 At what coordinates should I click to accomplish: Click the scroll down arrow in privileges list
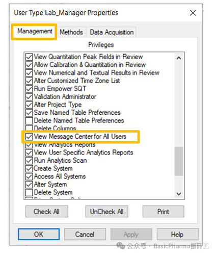pyautogui.click(x=179, y=194)
